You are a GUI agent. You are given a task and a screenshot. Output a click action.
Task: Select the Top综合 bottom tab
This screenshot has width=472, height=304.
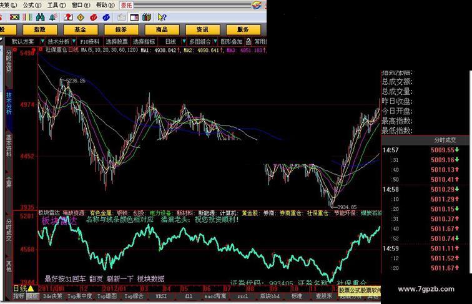(x=134, y=296)
